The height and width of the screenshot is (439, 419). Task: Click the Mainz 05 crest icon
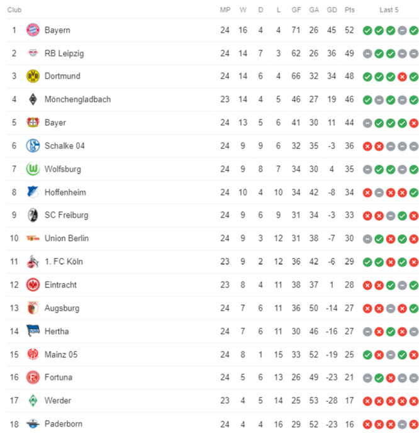pos(33,354)
